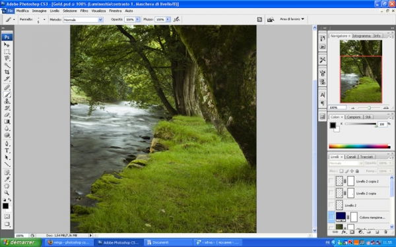Select the Crop tool
This screenshot has height=247, width=396.
[7, 72]
